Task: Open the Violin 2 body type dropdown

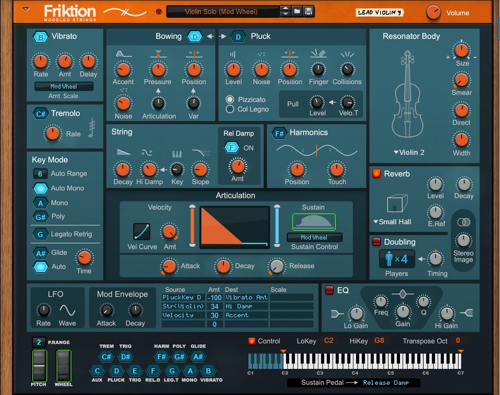Action: [409, 152]
